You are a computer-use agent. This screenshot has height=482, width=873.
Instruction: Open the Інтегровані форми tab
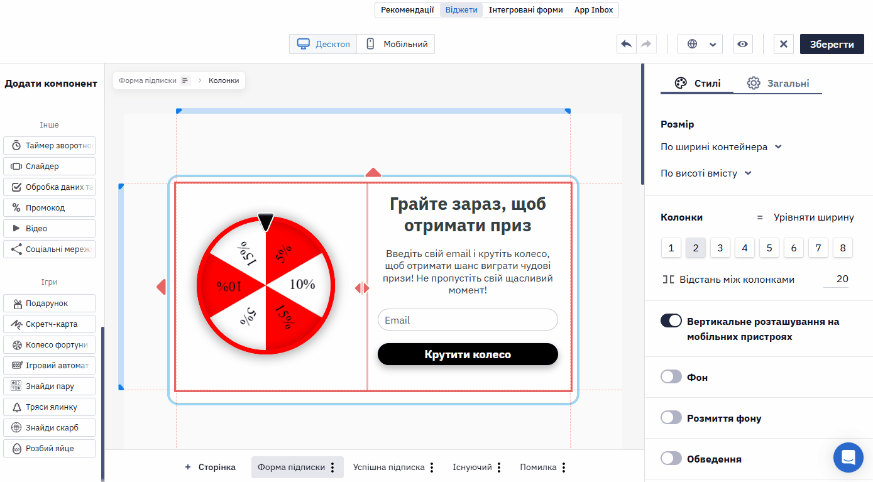pyautogui.click(x=526, y=10)
